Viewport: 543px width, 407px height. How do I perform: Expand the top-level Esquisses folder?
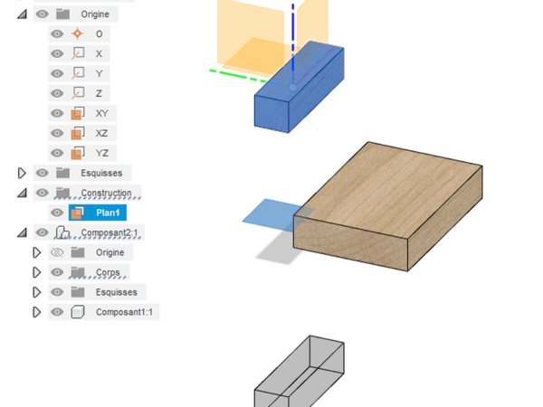pyautogui.click(x=23, y=173)
